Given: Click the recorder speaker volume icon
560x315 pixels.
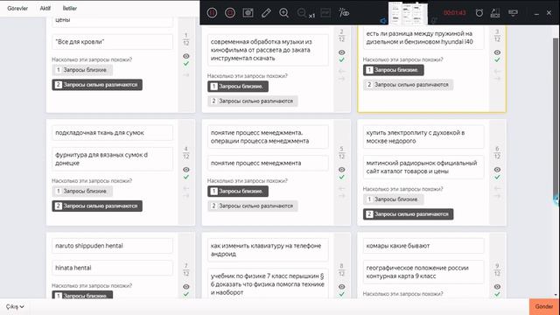Looking at the screenshot, I should click(383, 21).
